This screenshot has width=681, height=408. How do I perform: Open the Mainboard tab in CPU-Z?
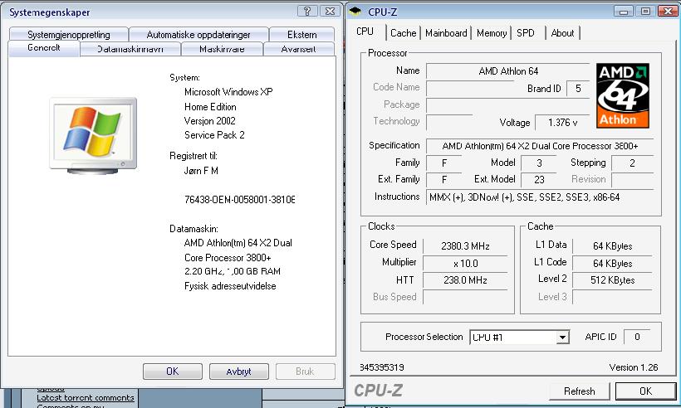[446, 33]
